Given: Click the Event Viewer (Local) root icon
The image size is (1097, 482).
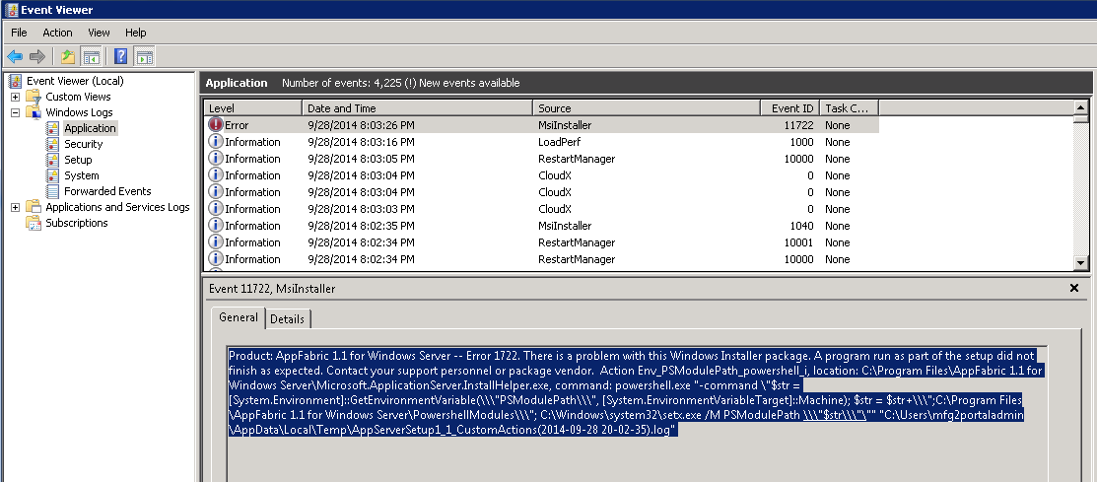Looking at the screenshot, I should pyautogui.click(x=16, y=81).
